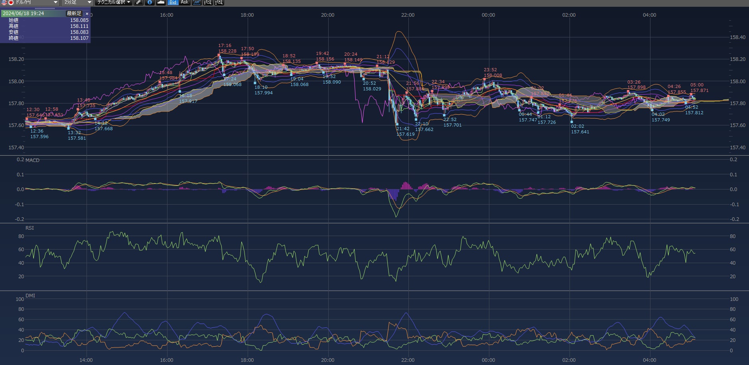Click the bar chart style icon
Viewport: 749px width, 365px height.
tap(197, 2)
